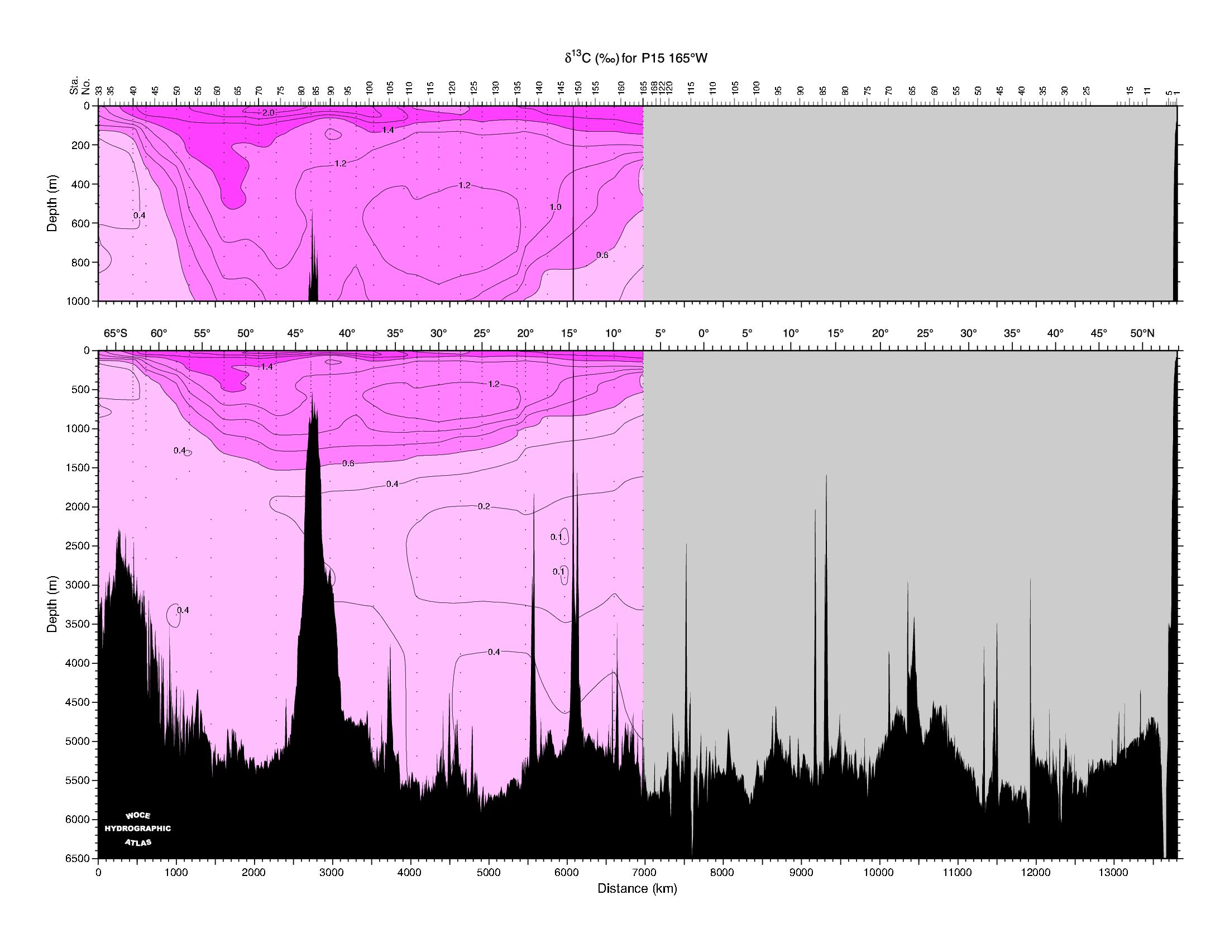1225x943 pixels.
Task: Click the '11000' distance axis tick label
Action: [x=957, y=873]
